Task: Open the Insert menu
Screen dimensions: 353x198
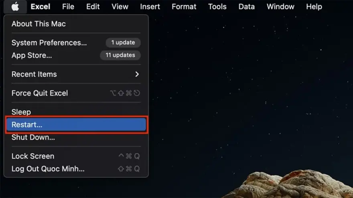Action: (x=150, y=7)
